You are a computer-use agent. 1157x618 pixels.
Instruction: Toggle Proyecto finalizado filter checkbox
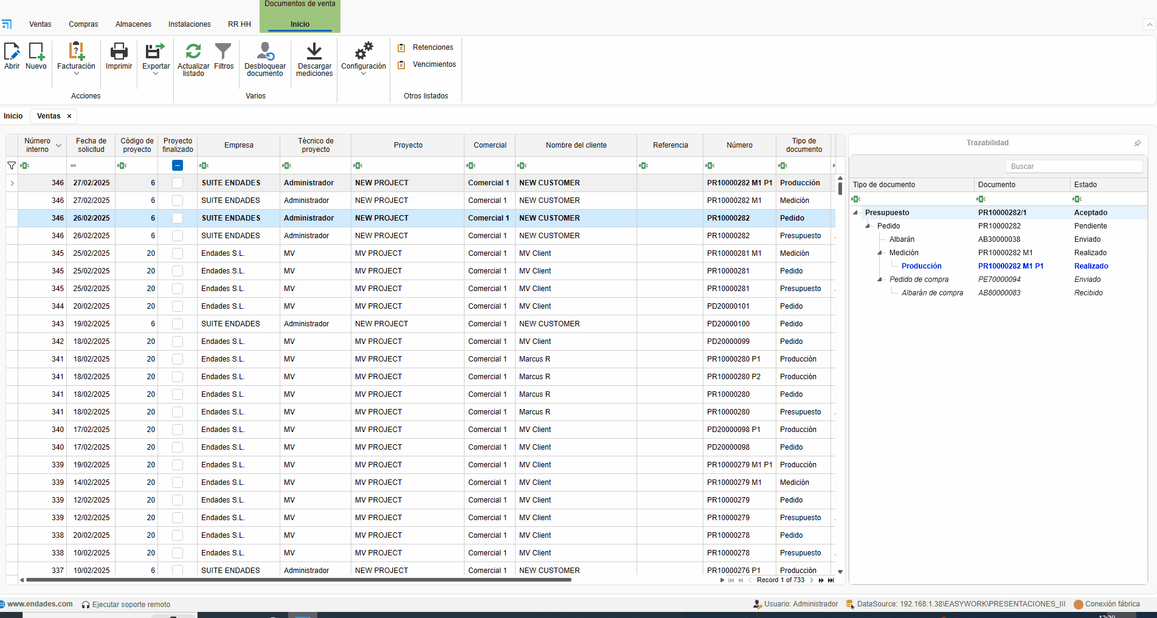click(x=178, y=165)
